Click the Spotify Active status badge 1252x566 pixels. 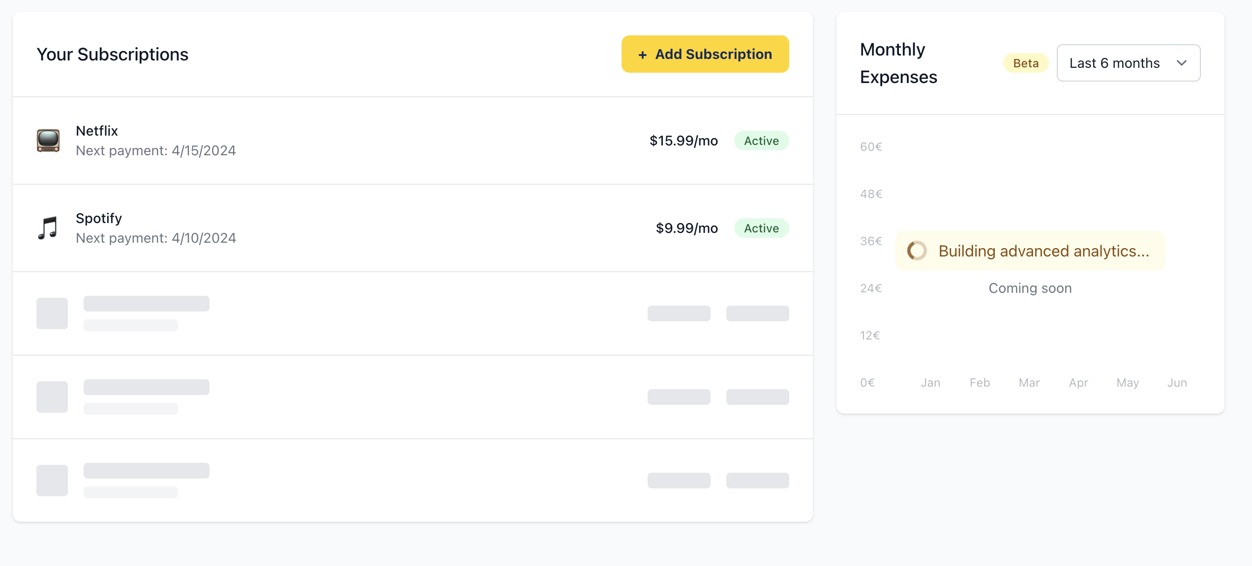click(x=761, y=228)
